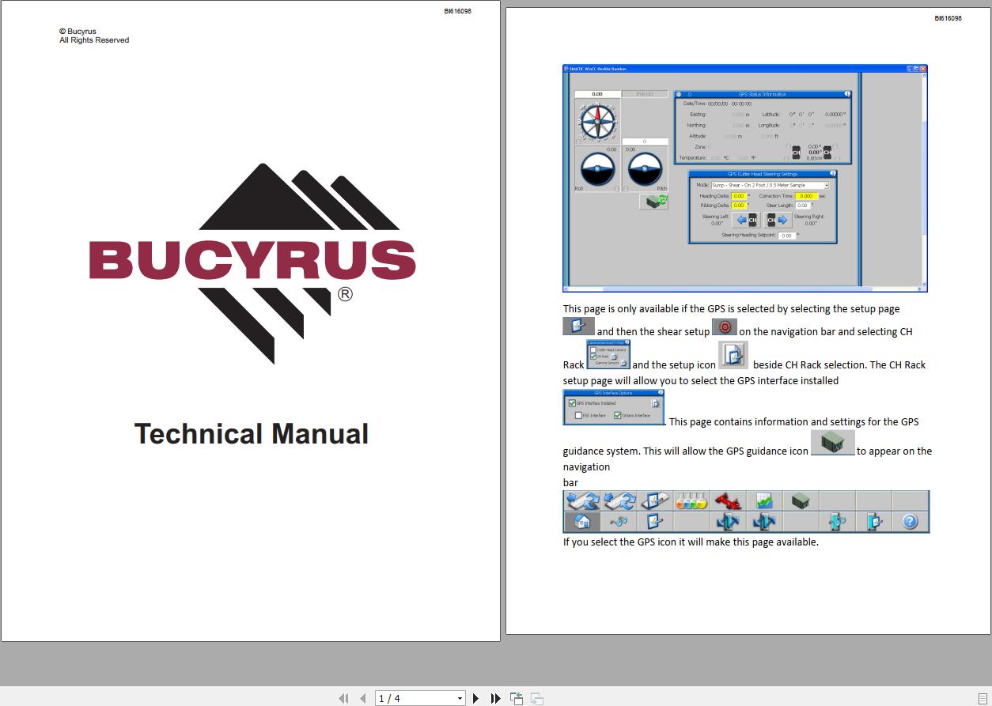Click the second keyboard refresh icon in navigation bar

tap(618, 501)
